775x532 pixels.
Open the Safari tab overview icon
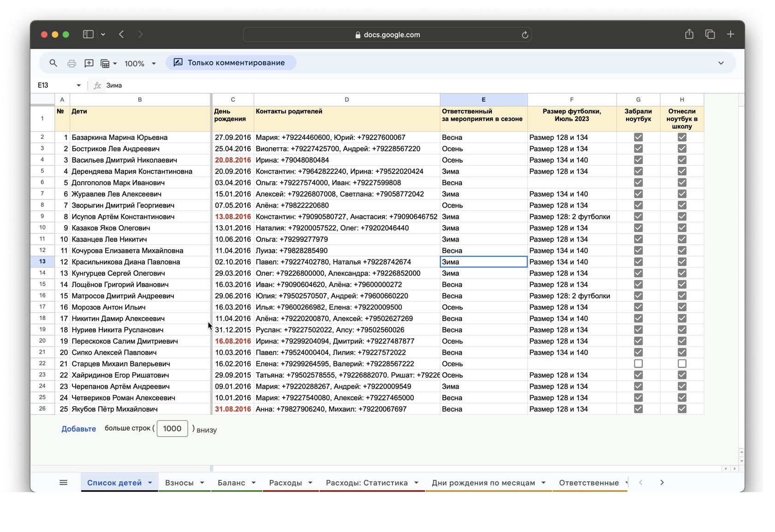coord(709,34)
